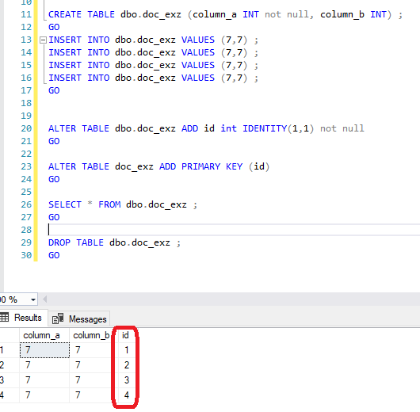This screenshot has height=412, width=420.
Task: Click GO keyword on line 21
Action: pyautogui.click(x=54, y=141)
